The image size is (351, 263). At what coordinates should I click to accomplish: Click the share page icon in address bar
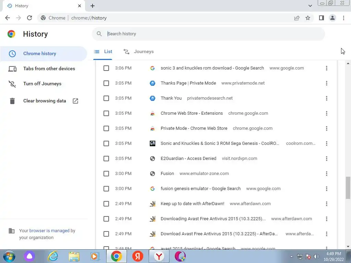coord(297,18)
